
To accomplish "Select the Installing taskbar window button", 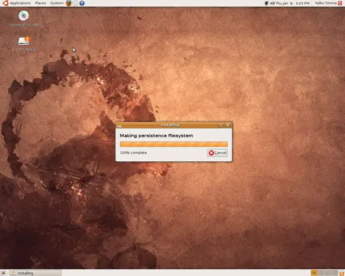I will (35, 273).
